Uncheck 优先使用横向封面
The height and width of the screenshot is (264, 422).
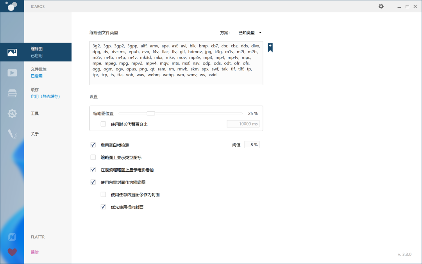tap(103, 207)
